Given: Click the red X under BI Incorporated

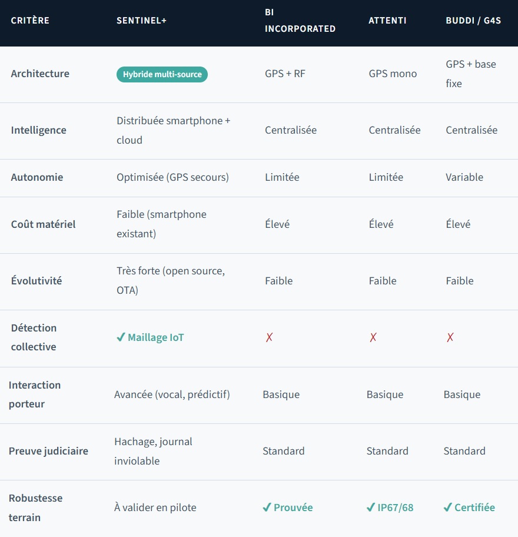Looking at the screenshot, I should [x=269, y=337].
